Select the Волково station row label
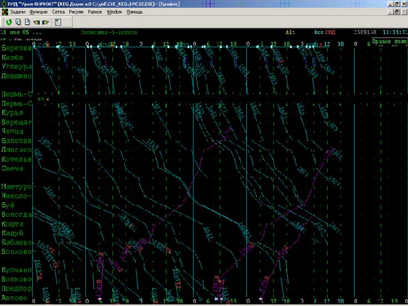Viewport: 408px width, 306px height. [x=17, y=279]
